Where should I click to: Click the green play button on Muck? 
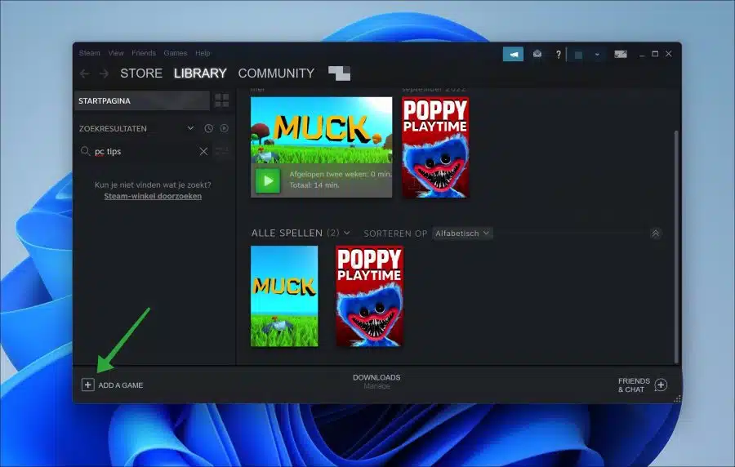click(268, 180)
